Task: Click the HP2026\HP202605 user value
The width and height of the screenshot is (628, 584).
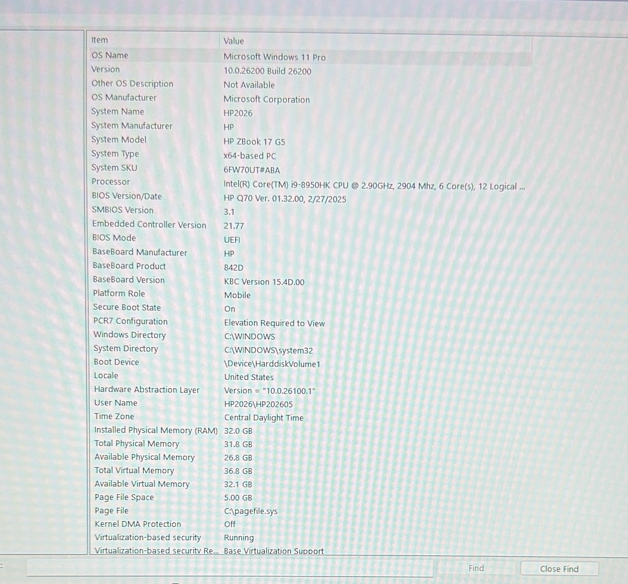Action: (259, 404)
